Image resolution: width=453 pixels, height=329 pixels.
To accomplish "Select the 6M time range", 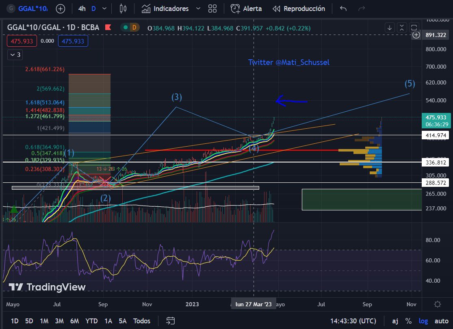I will (74, 321).
